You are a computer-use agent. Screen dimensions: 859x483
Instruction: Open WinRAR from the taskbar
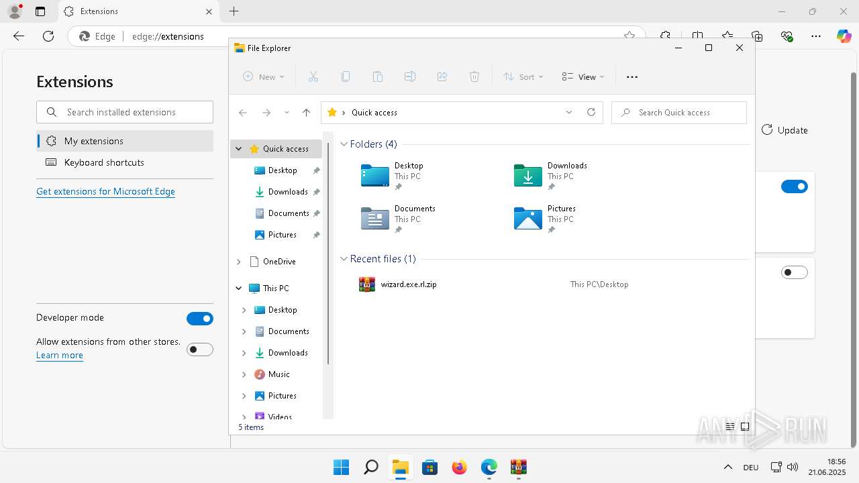(x=518, y=467)
